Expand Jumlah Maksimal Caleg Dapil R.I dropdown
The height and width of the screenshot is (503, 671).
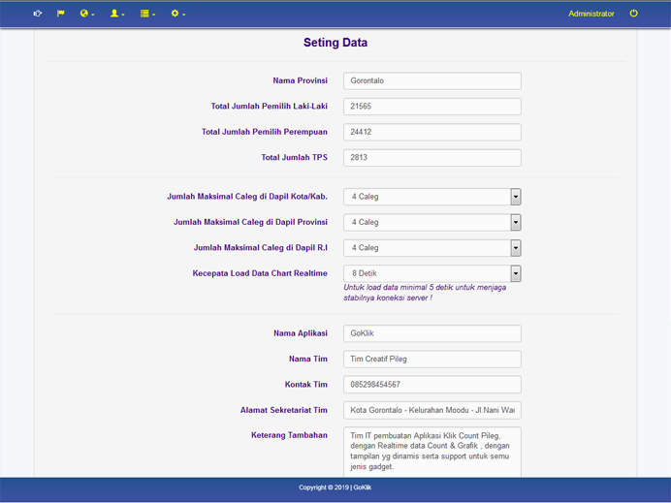point(431,248)
